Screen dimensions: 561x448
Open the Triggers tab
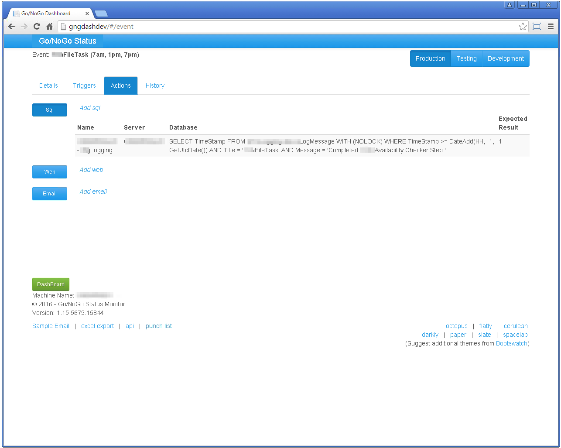[84, 85]
